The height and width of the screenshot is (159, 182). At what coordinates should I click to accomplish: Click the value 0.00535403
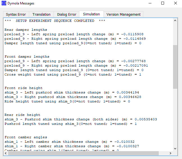point(146,119)
